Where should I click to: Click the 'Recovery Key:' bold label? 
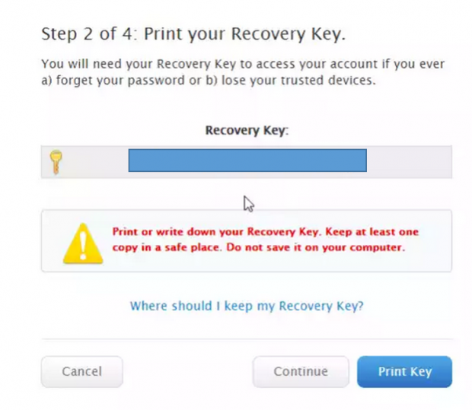point(247,131)
